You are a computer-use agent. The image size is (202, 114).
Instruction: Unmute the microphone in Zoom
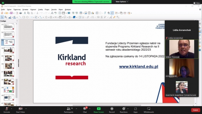[7, 110]
